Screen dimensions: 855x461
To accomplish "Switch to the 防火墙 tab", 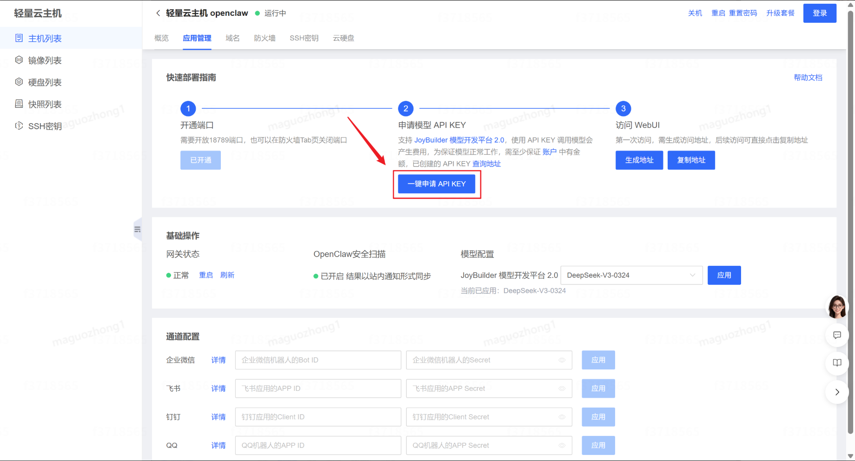I will pos(265,38).
